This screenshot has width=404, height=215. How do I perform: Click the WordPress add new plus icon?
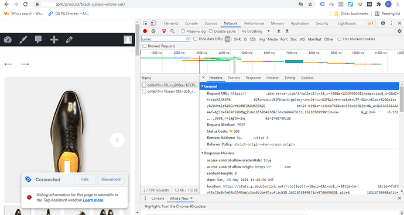click(x=54, y=40)
